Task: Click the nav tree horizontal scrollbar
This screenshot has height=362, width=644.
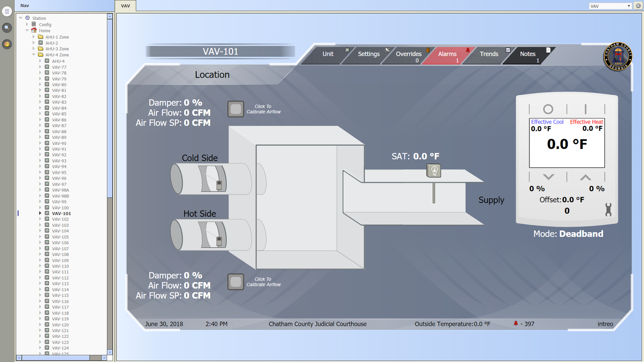Action: (56, 358)
